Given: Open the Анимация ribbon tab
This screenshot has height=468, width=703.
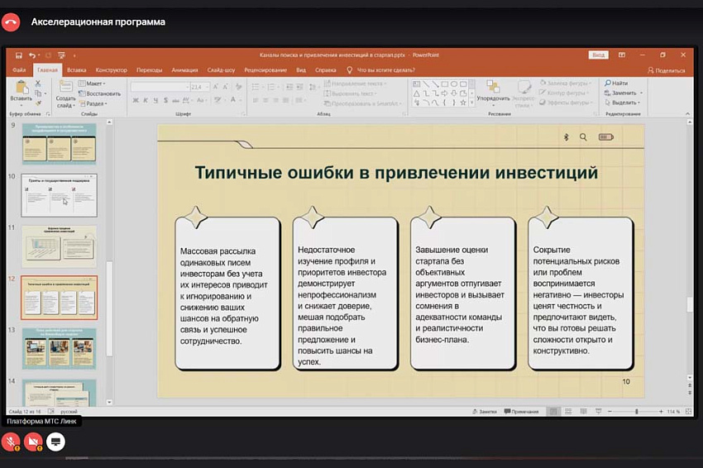Looking at the screenshot, I should pyautogui.click(x=184, y=70).
